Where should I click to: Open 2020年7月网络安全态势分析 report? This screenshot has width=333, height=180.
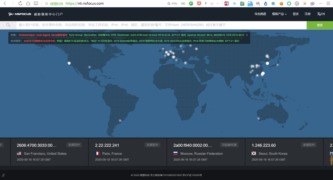39,41
